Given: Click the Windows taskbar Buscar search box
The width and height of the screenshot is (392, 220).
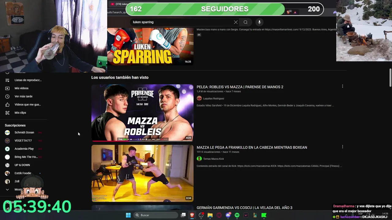Looking at the screenshot, I should pyautogui.click(x=156, y=215).
